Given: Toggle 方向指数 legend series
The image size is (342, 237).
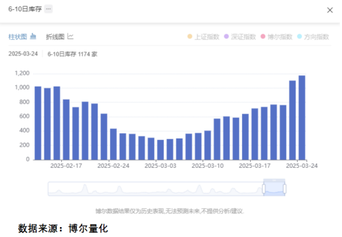Looking at the screenshot, I should click(x=313, y=37).
